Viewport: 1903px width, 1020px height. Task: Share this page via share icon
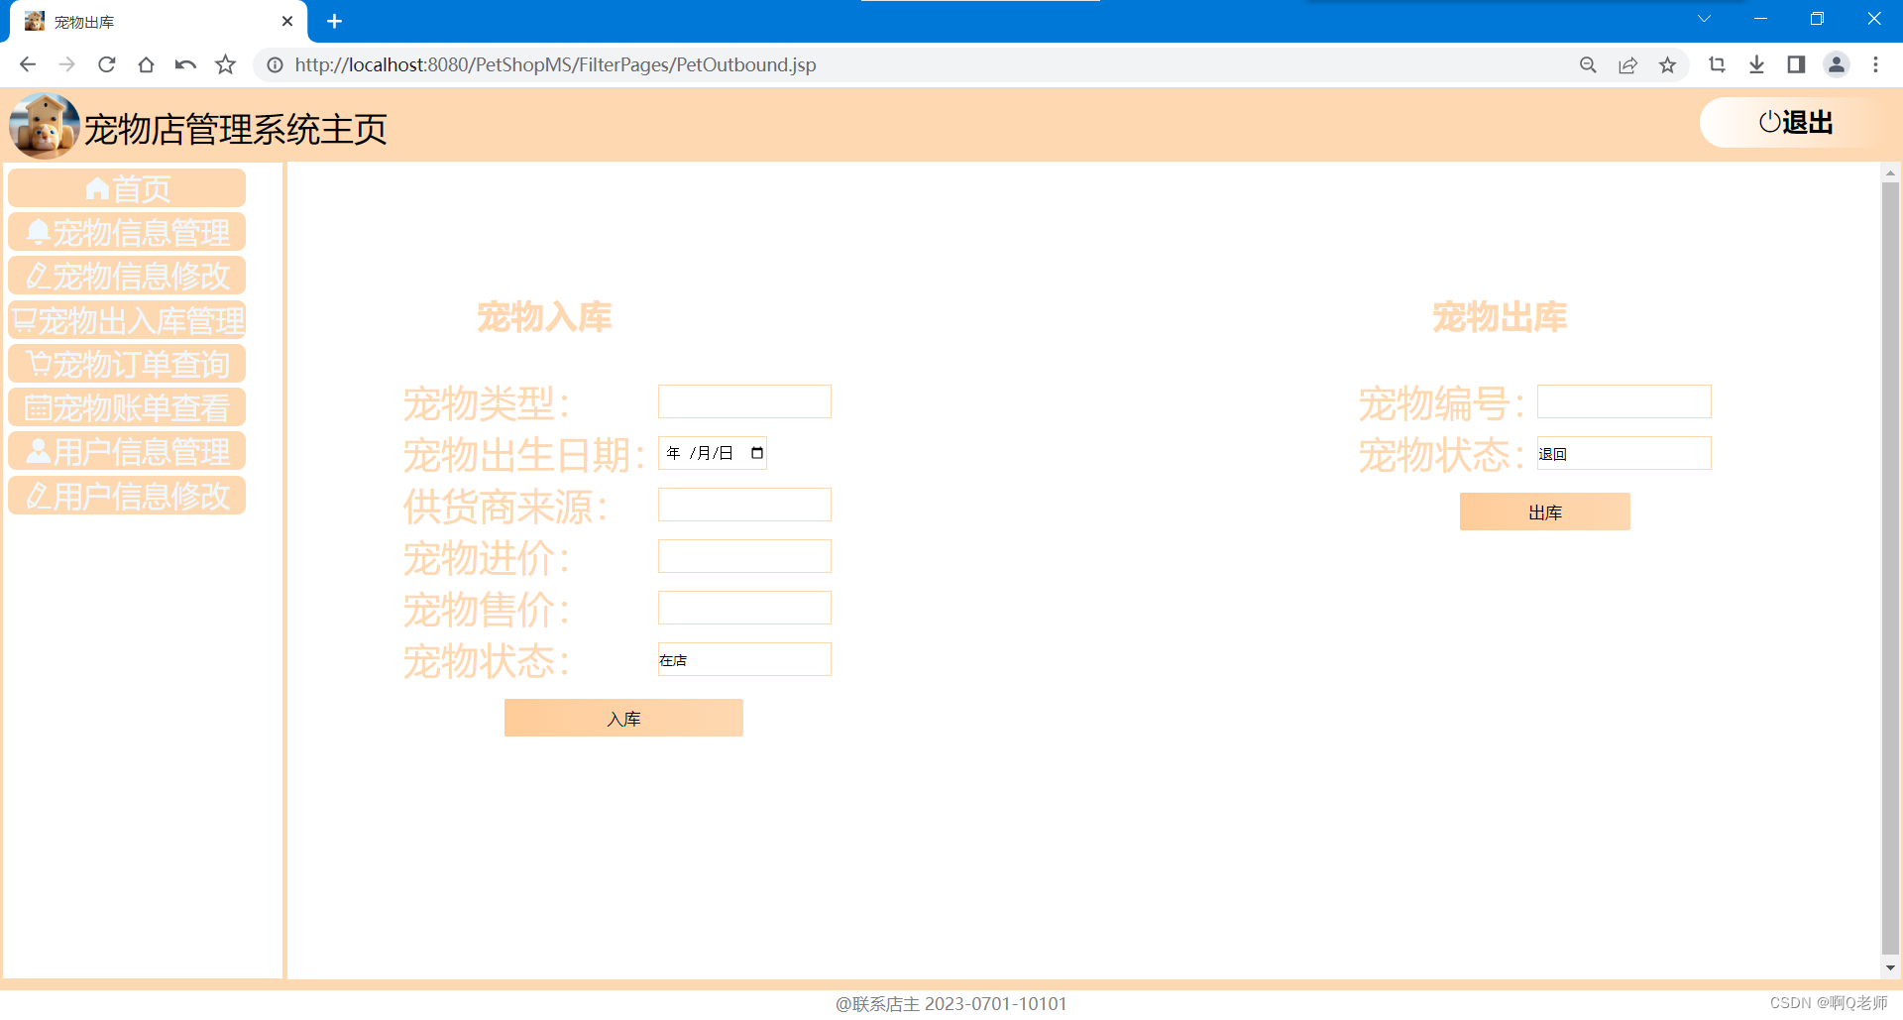1627,64
